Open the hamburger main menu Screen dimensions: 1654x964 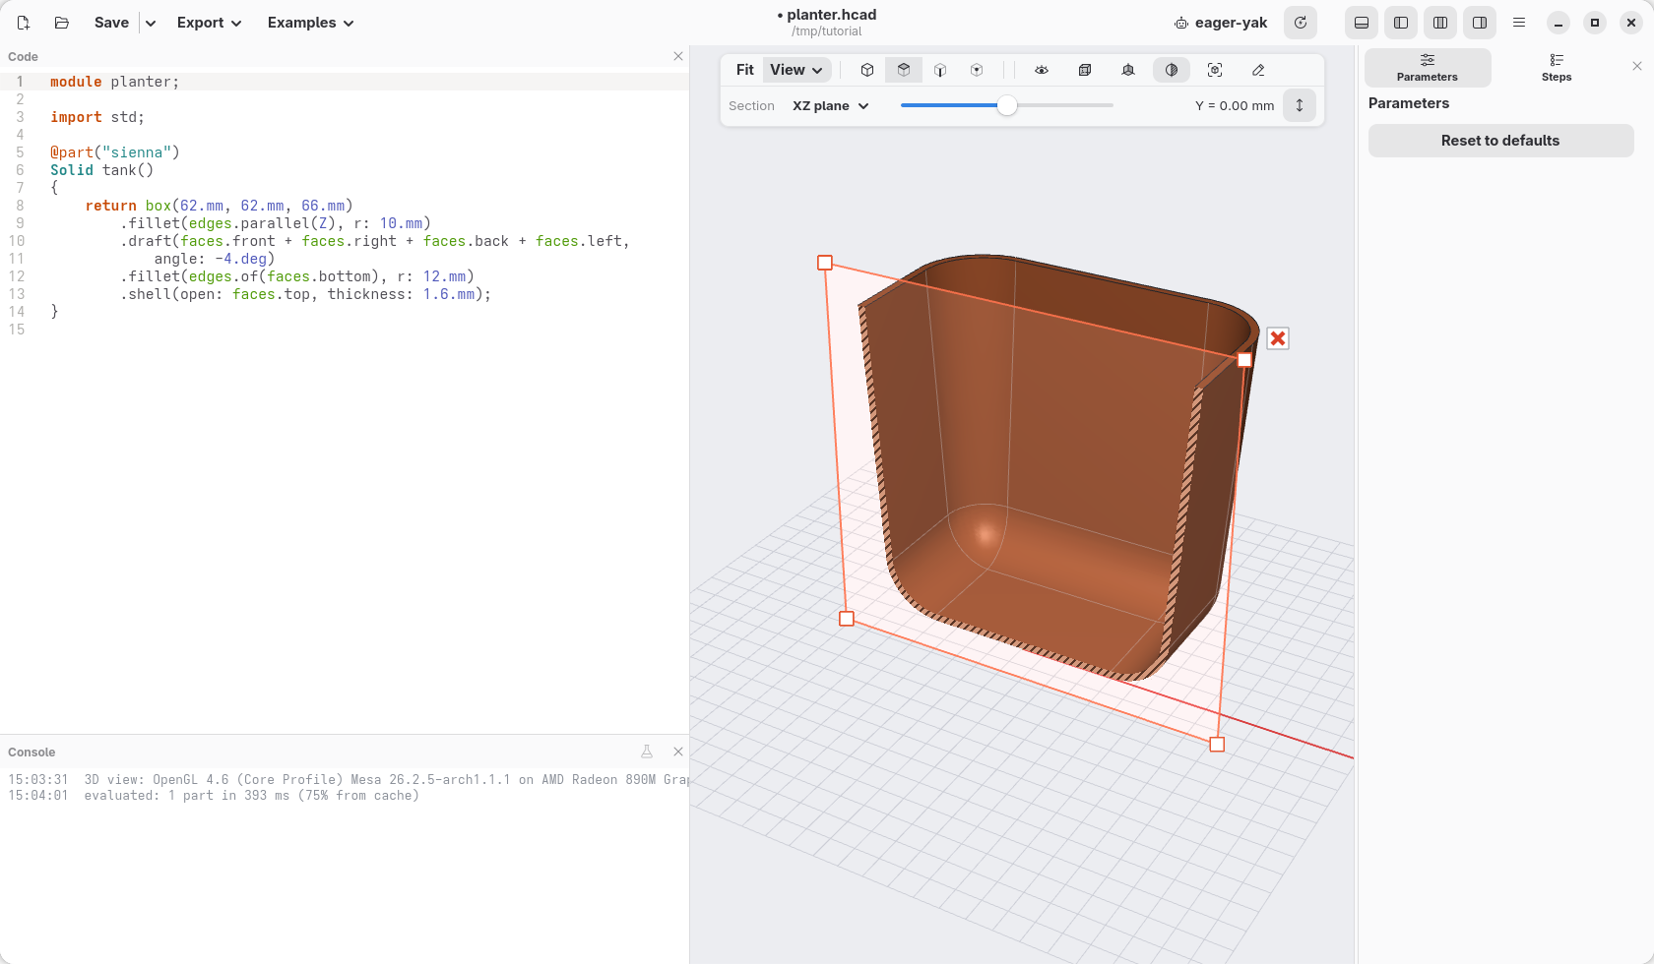pos(1519,23)
